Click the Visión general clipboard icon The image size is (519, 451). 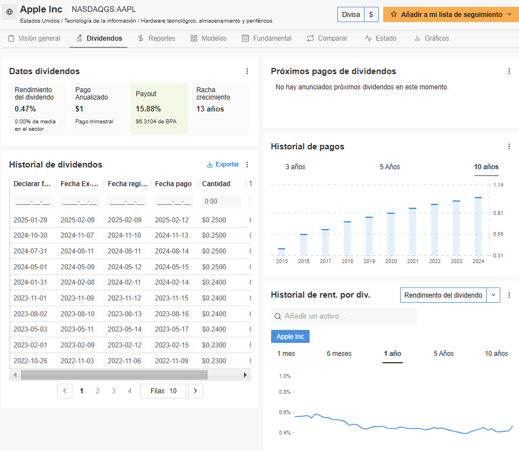coord(11,38)
